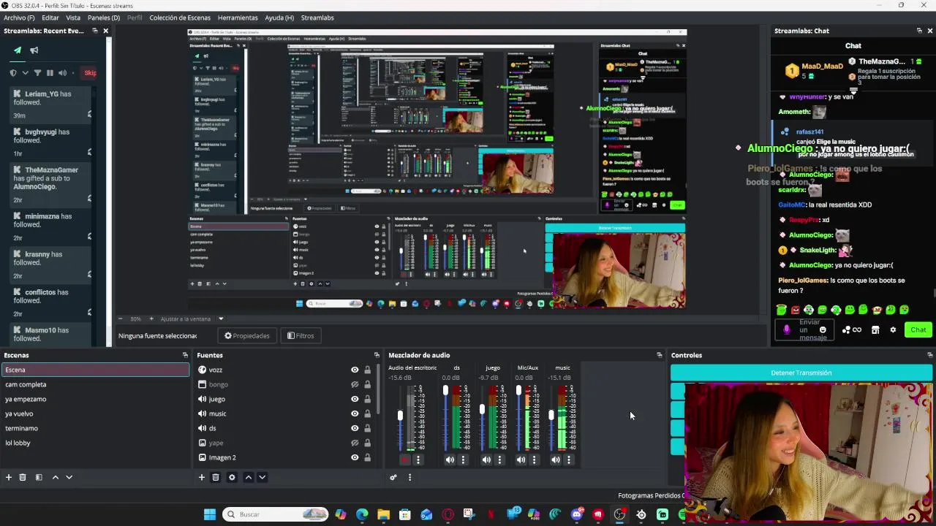Open emoji picker in chat input
The image size is (936, 526).
coord(823,329)
